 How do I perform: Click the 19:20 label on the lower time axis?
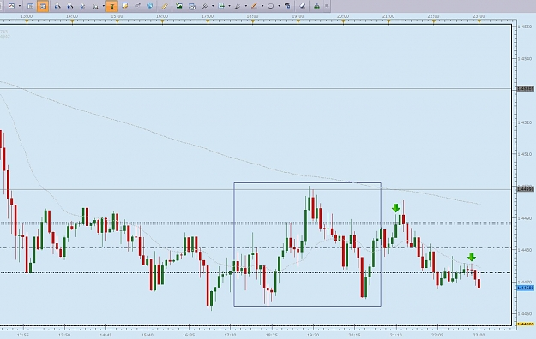tap(313, 335)
